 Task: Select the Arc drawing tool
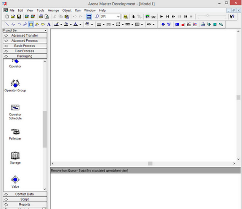19,24
